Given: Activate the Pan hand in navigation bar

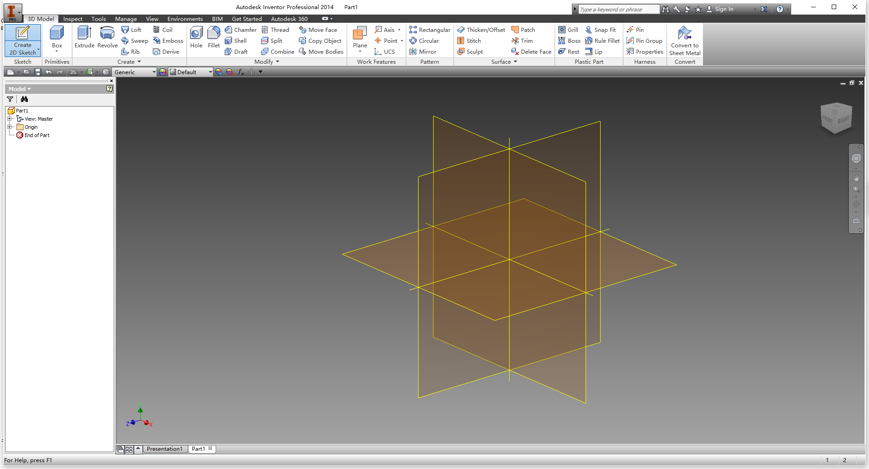Looking at the screenshot, I should 856,178.
